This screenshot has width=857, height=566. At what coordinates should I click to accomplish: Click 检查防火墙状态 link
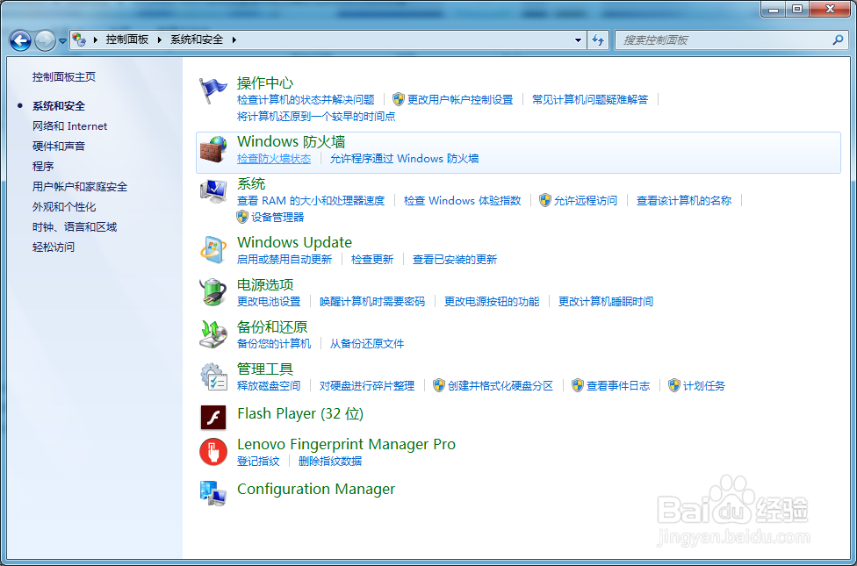pos(274,159)
